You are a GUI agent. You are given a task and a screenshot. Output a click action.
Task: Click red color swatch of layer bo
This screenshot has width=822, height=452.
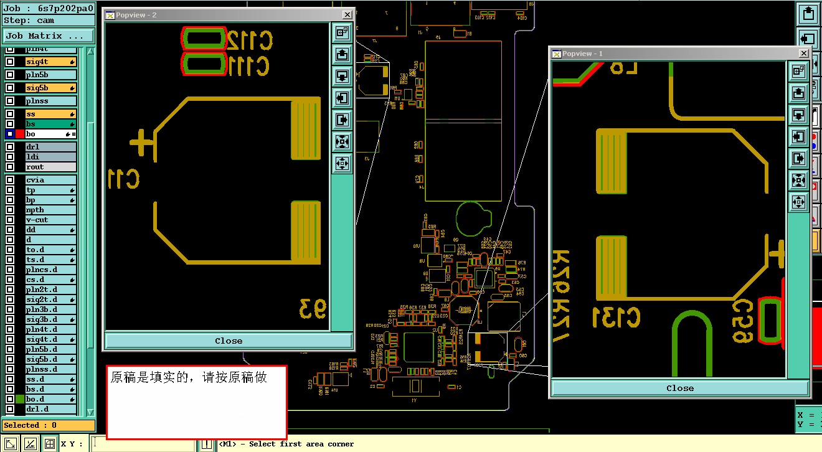click(x=20, y=134)
